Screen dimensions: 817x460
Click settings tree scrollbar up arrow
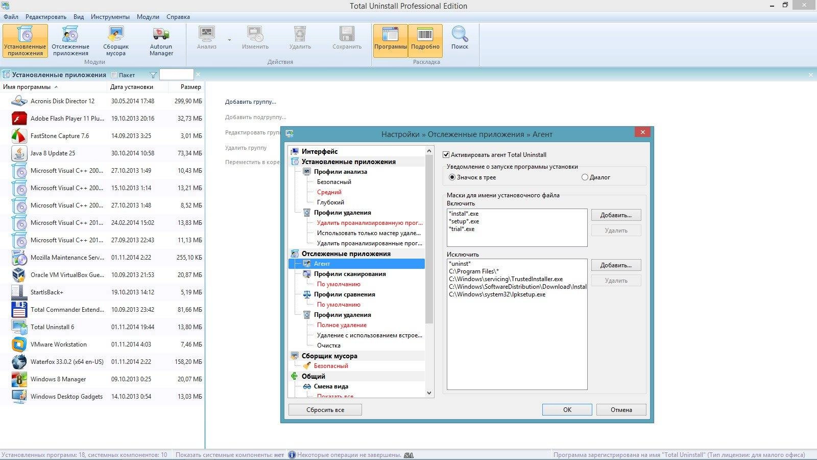coord(429,151)
